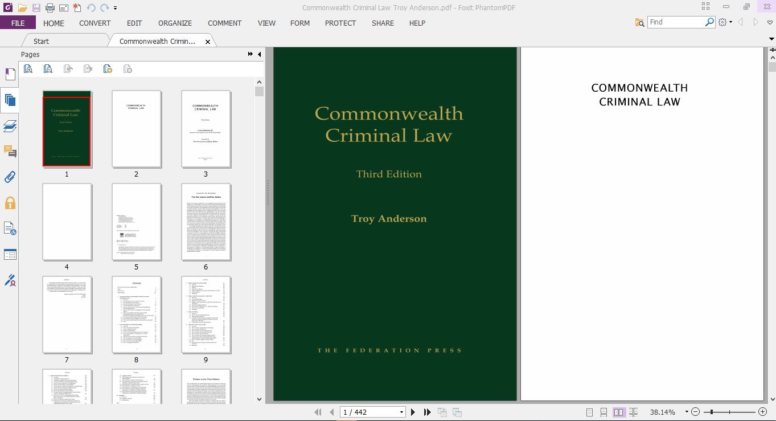Open the Attachments paperclip panel
The height and width of the screenshot is (421, 776).
[10, 177]
